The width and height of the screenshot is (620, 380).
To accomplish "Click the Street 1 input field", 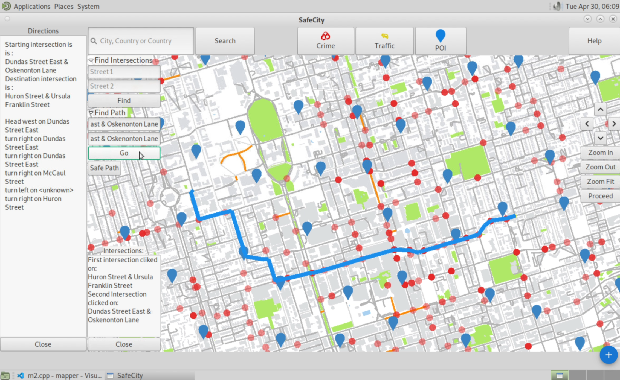I will tap(124, 72).
